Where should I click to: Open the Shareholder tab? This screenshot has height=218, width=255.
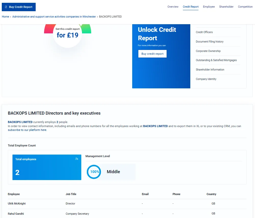226,7
